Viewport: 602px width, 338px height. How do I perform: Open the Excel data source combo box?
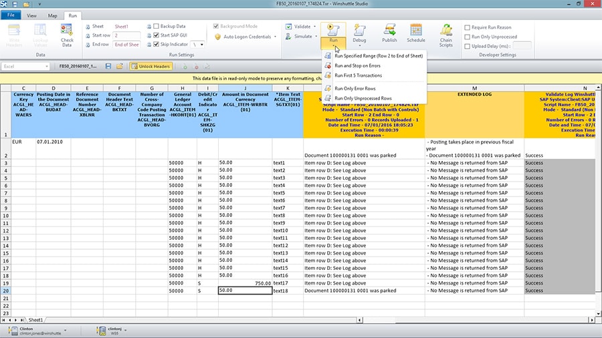pos(25,67)
